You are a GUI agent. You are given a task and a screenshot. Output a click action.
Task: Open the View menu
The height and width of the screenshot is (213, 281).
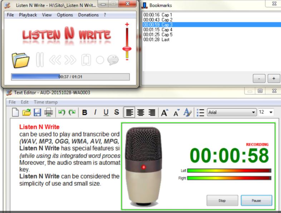pyautogui.click(x=47, y=15)
